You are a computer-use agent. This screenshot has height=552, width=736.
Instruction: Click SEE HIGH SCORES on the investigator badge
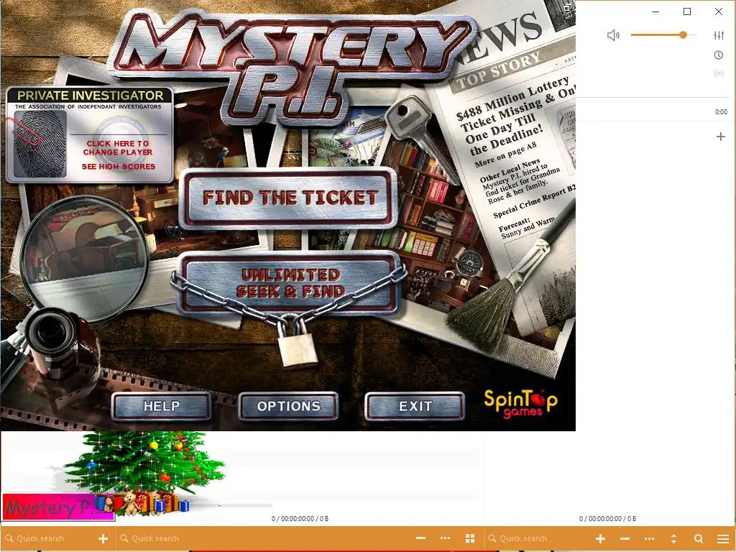point(119,167)
